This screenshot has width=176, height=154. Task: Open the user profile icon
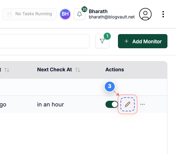(x=145, y=14)
